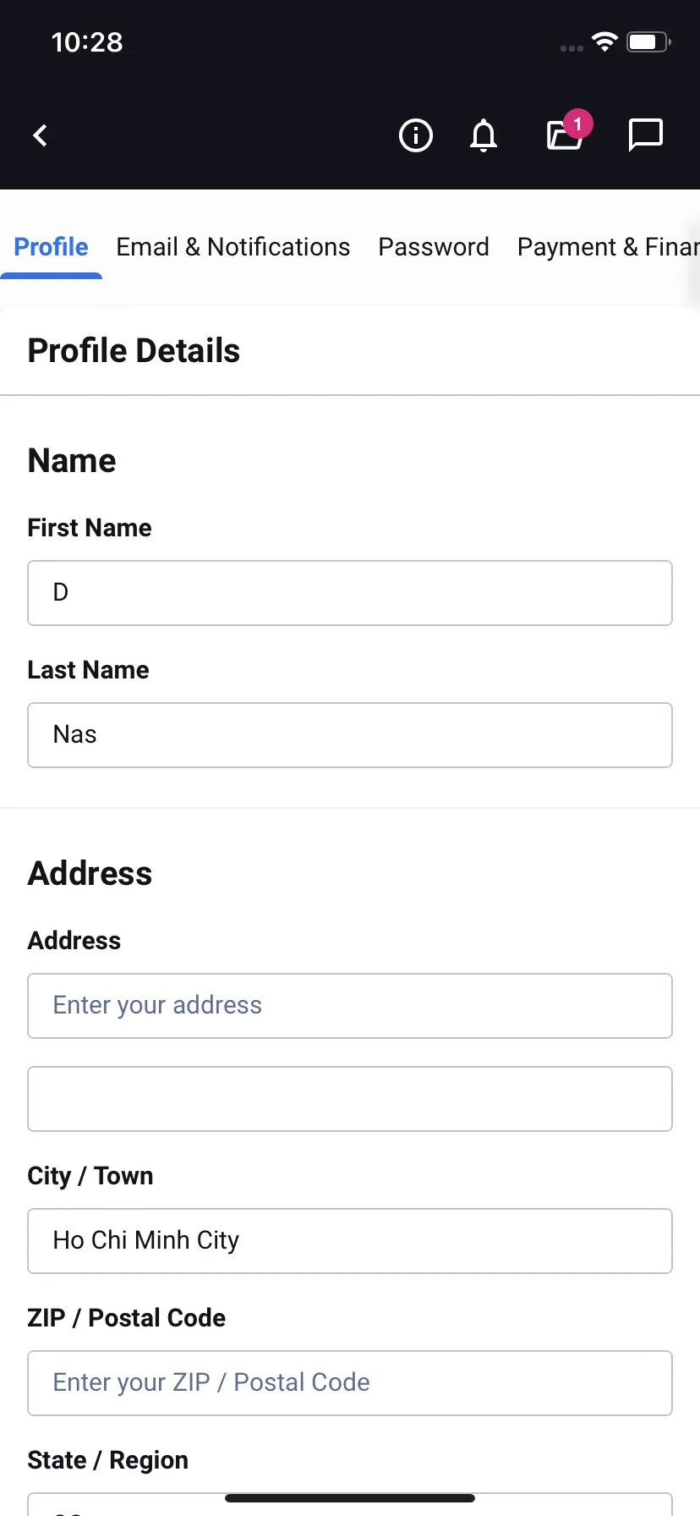Open the folder icon with badge
The image size is (700, 1516).
coord(565,135)
